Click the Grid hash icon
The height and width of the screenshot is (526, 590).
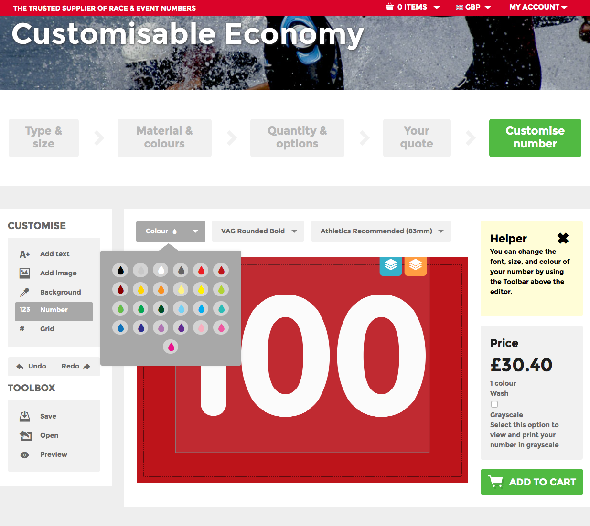pos(22,328)
